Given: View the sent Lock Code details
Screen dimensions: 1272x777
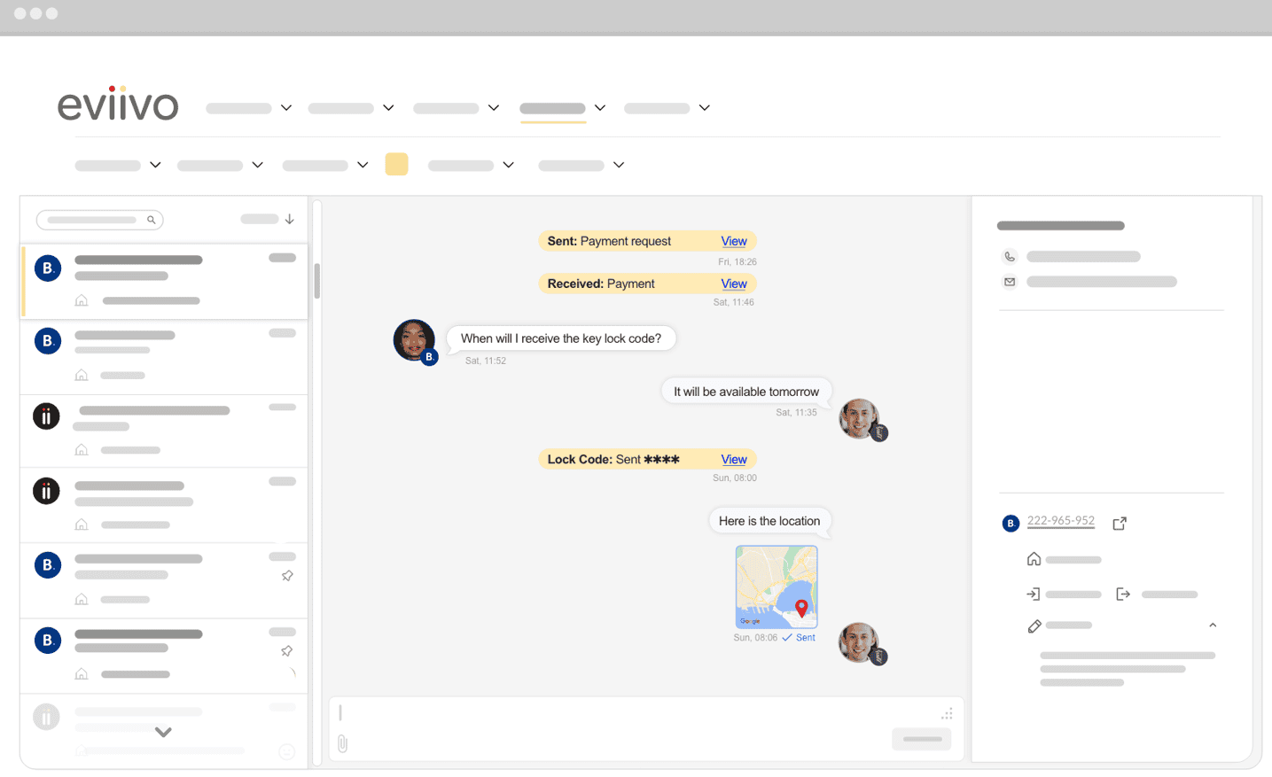Looking at the screenshot, I should (x=733, y=459).
